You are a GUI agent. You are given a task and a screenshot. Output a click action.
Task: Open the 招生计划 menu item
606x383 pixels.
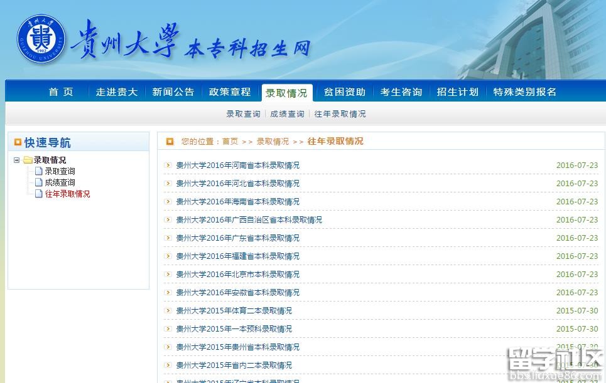pyautogui.click(x=458, y=92)
